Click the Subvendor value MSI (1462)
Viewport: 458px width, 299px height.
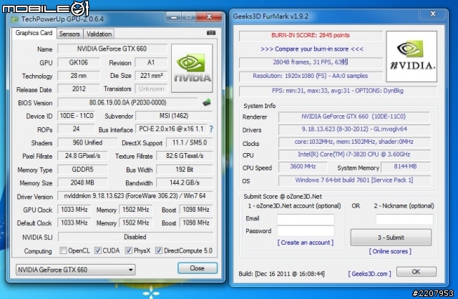pos(174,116)
